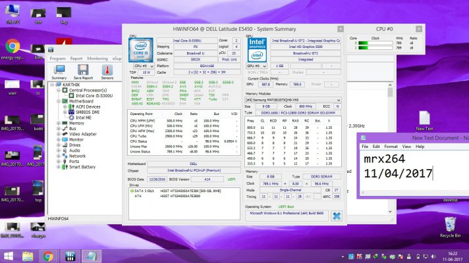Show hidden tray icons arrow

coord(343,256)
